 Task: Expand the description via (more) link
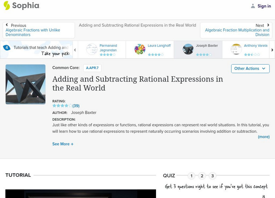(264, 136)
